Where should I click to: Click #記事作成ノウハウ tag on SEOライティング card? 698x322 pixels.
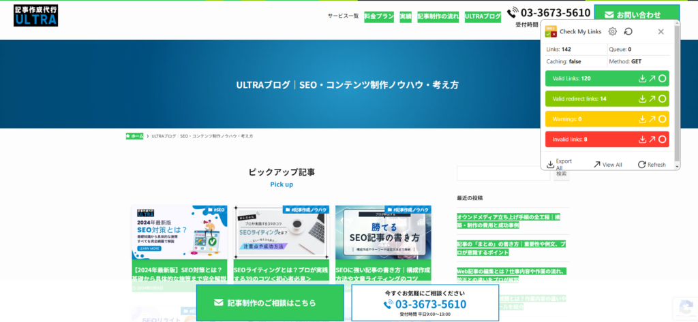(306, 210)
